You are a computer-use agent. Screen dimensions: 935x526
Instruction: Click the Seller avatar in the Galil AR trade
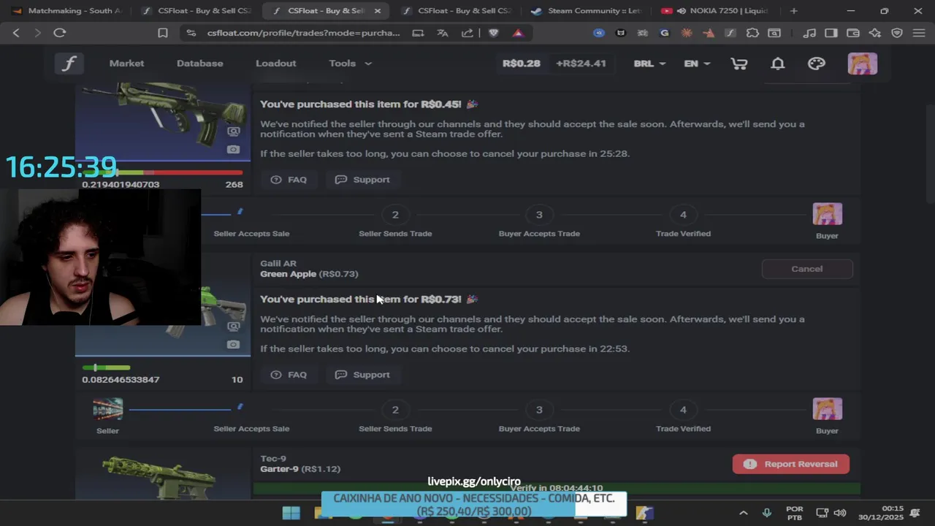[x=107, y=409]
